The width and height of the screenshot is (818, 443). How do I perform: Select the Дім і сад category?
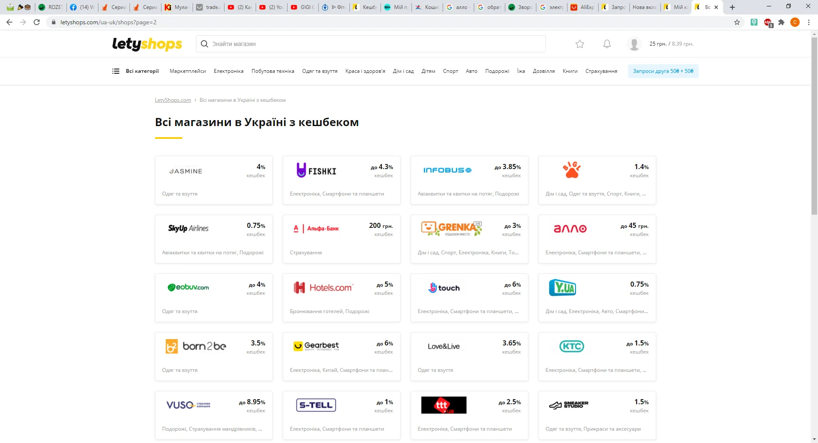403,71
